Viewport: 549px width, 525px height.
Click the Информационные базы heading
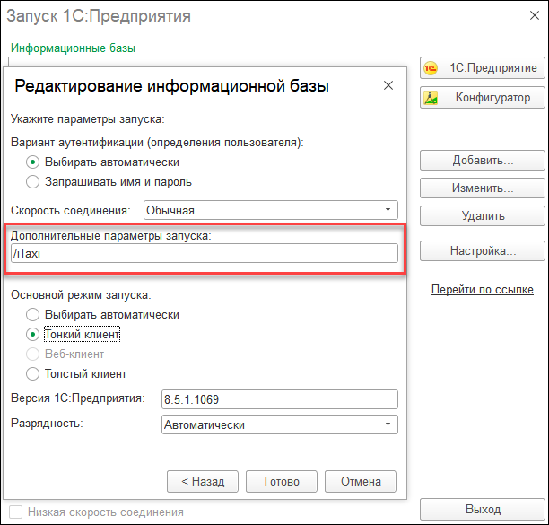pyautogui.click(x=73, y=48)
